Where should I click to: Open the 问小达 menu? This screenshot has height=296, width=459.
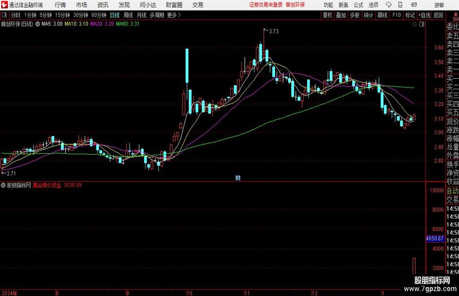[148, 5]
